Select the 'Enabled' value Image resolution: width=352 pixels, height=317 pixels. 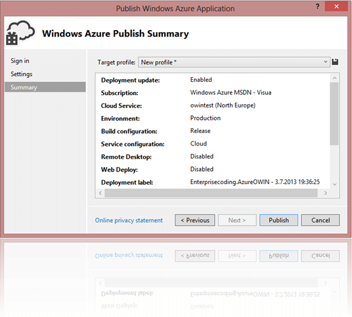tap(201, 80)
